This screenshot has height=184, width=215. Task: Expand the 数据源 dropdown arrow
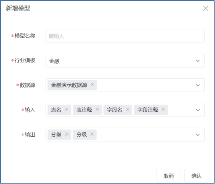[x=198, y=85]
